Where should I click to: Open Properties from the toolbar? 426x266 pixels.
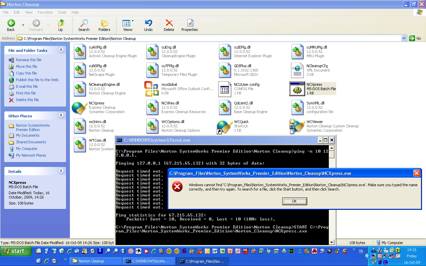[190, 25]
